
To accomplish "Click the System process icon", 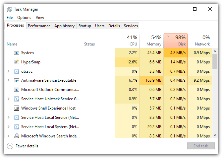I will coord(17,53).
